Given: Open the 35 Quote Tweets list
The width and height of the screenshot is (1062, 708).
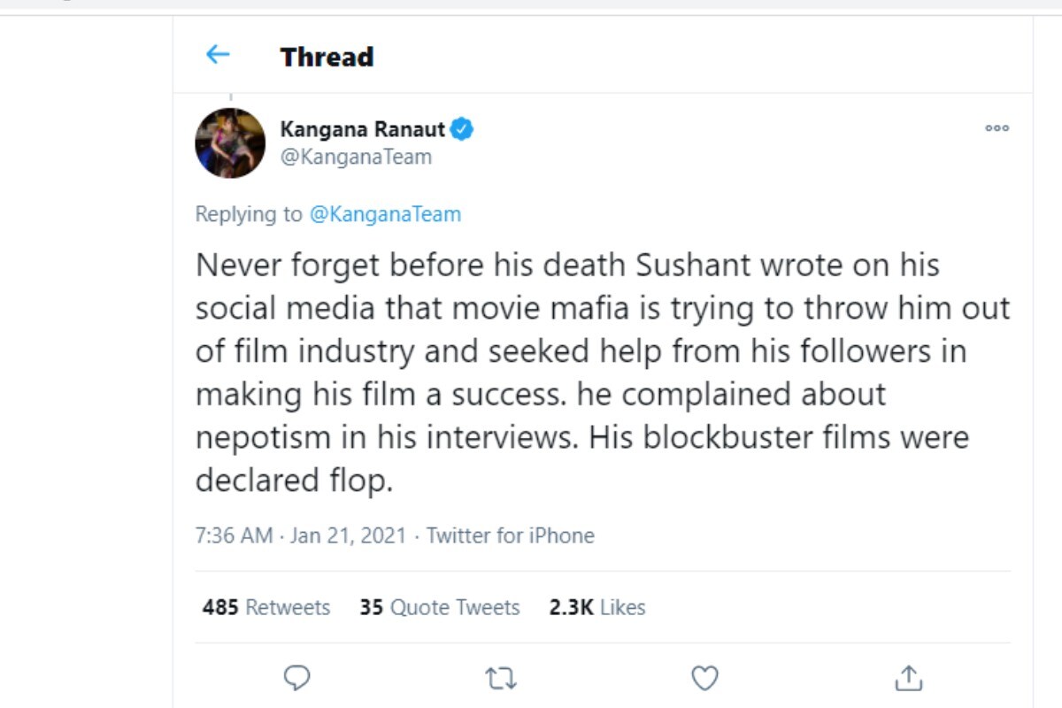Looking at the screenshot, I should pos(440,607).
